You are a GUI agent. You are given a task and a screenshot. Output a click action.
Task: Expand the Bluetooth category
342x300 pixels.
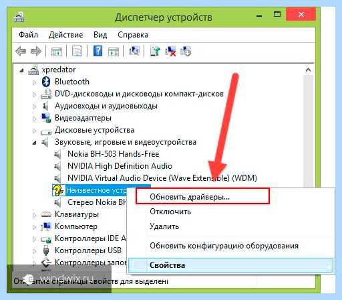[34, 82]
